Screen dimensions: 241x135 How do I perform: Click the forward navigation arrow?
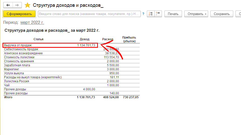17,5
